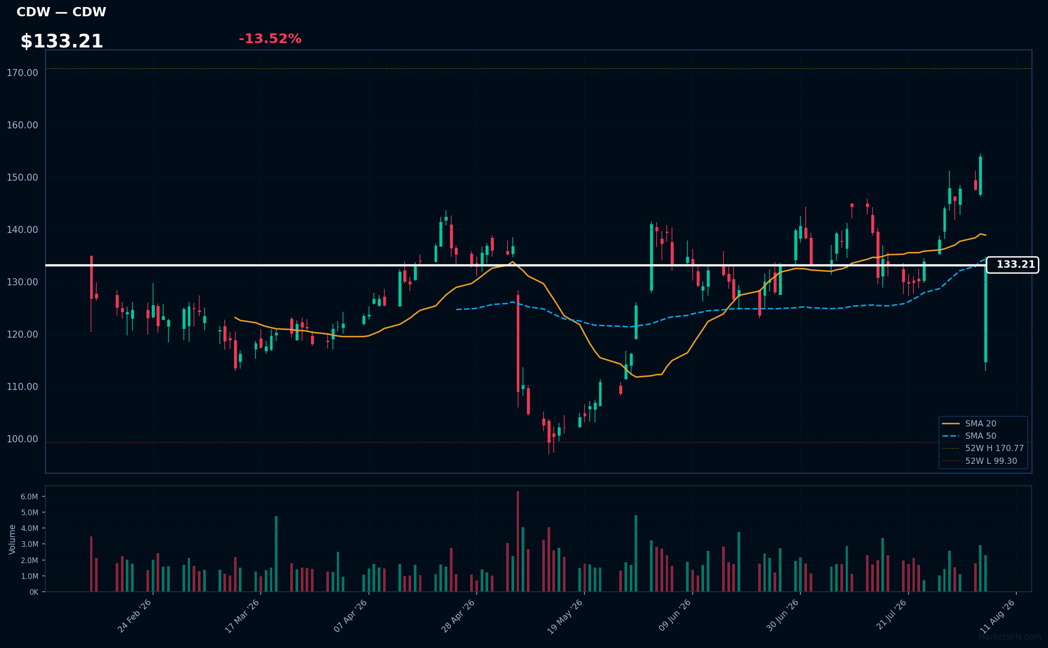Click the Volume axis title
This screenshot has height=648, width=1048.
pos(12,539)
